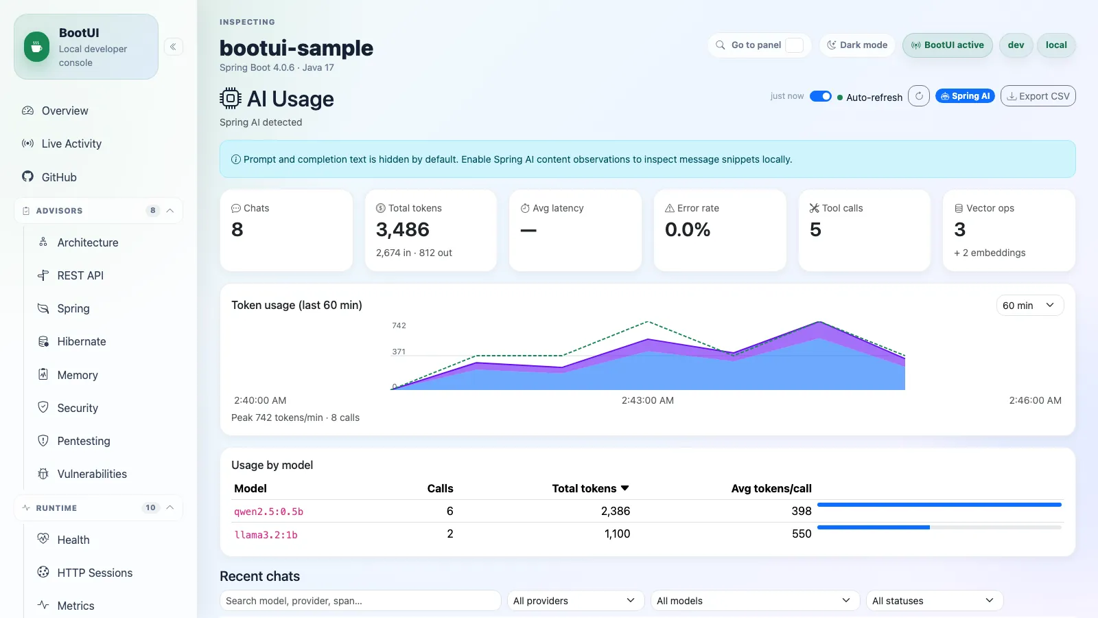
Task: Toggle the Auto-refresh switch off
Action: coord(821,96)
